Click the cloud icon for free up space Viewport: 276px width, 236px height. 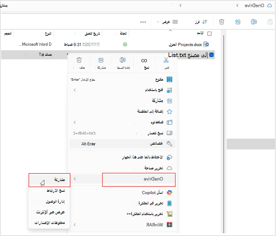click(x=169, y=168)
